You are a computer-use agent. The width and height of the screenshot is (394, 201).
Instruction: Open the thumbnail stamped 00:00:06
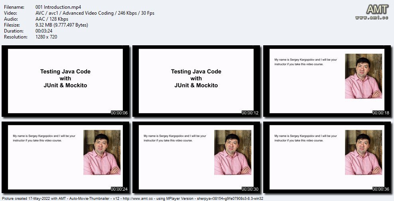point(65,81)
